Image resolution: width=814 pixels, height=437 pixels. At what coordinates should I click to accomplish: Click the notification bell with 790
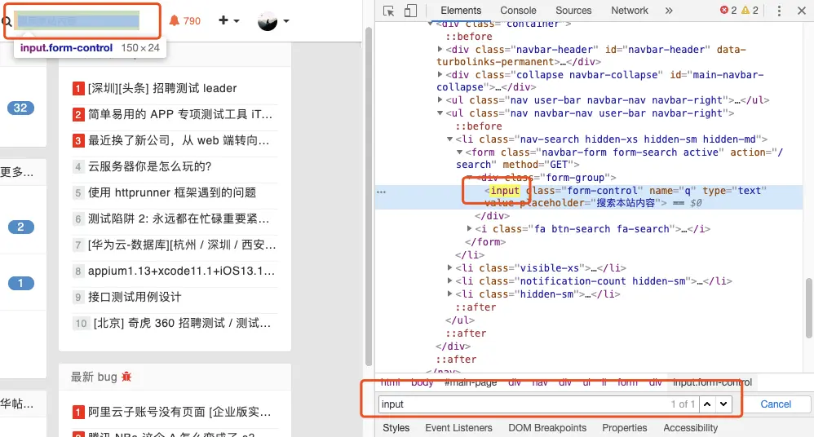click(x=185, y=20)
